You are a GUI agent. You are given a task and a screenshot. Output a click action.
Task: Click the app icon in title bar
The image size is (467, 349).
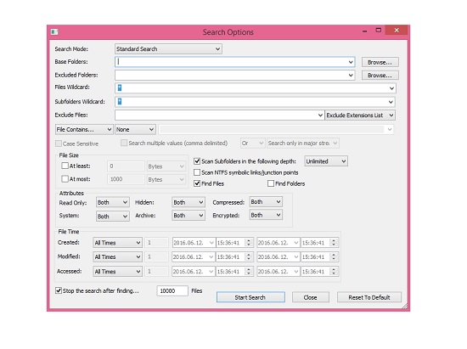pyautogui.click(x=54, y=32)
